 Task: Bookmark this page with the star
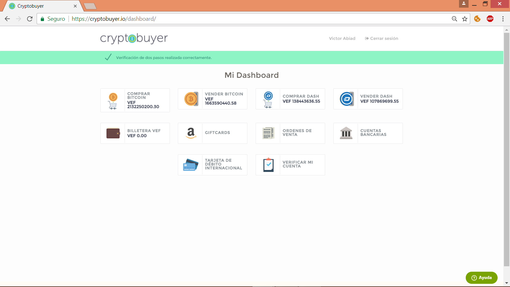[465, 19]
